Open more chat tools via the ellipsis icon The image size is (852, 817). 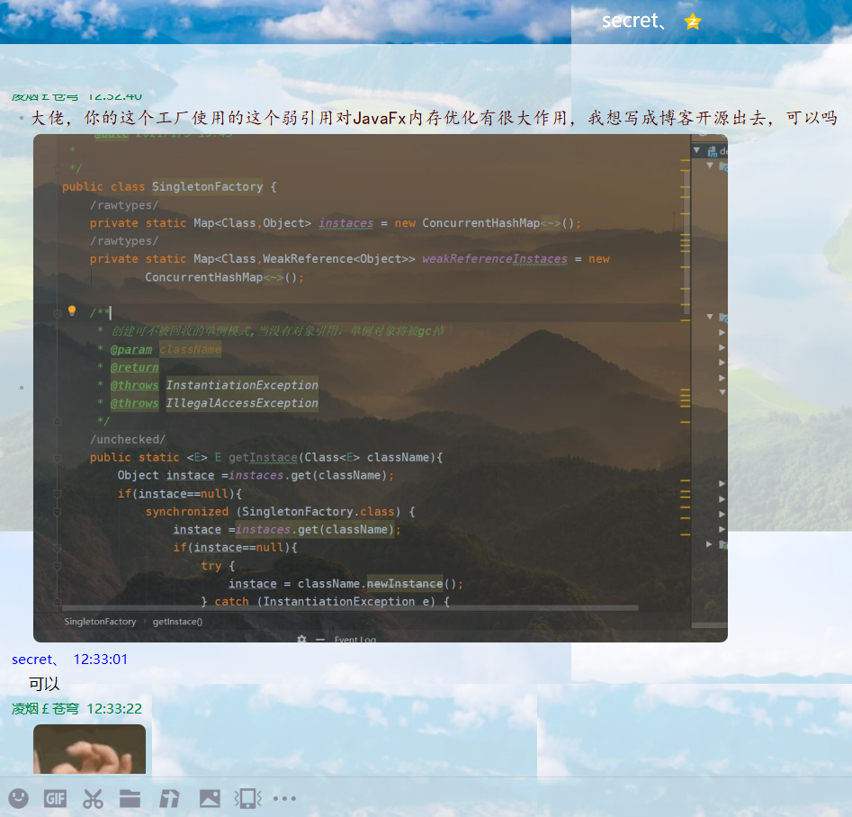284,798
